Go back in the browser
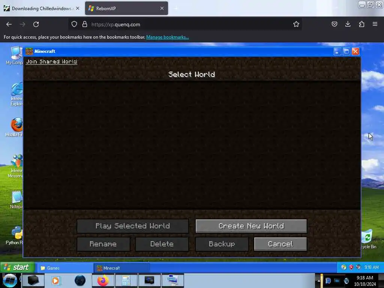 [9, 24]
